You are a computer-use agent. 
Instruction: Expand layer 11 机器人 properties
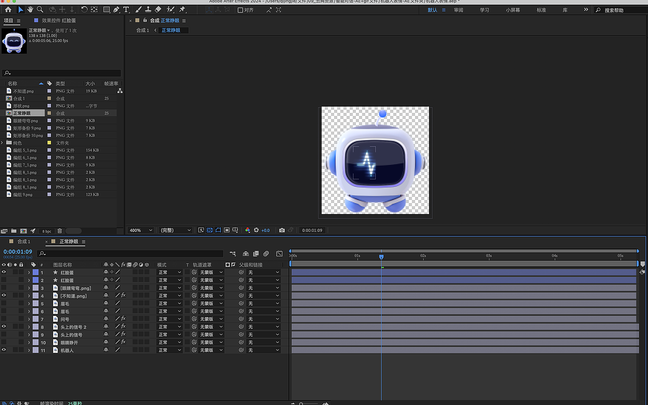29,350
